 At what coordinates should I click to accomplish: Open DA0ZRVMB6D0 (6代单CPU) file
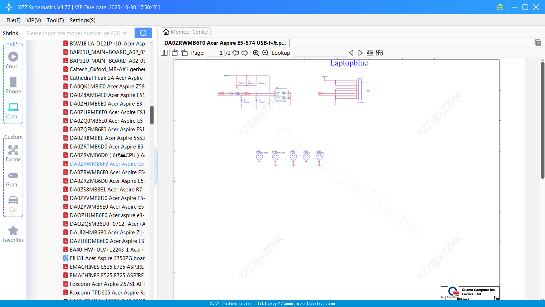[104, 155]
